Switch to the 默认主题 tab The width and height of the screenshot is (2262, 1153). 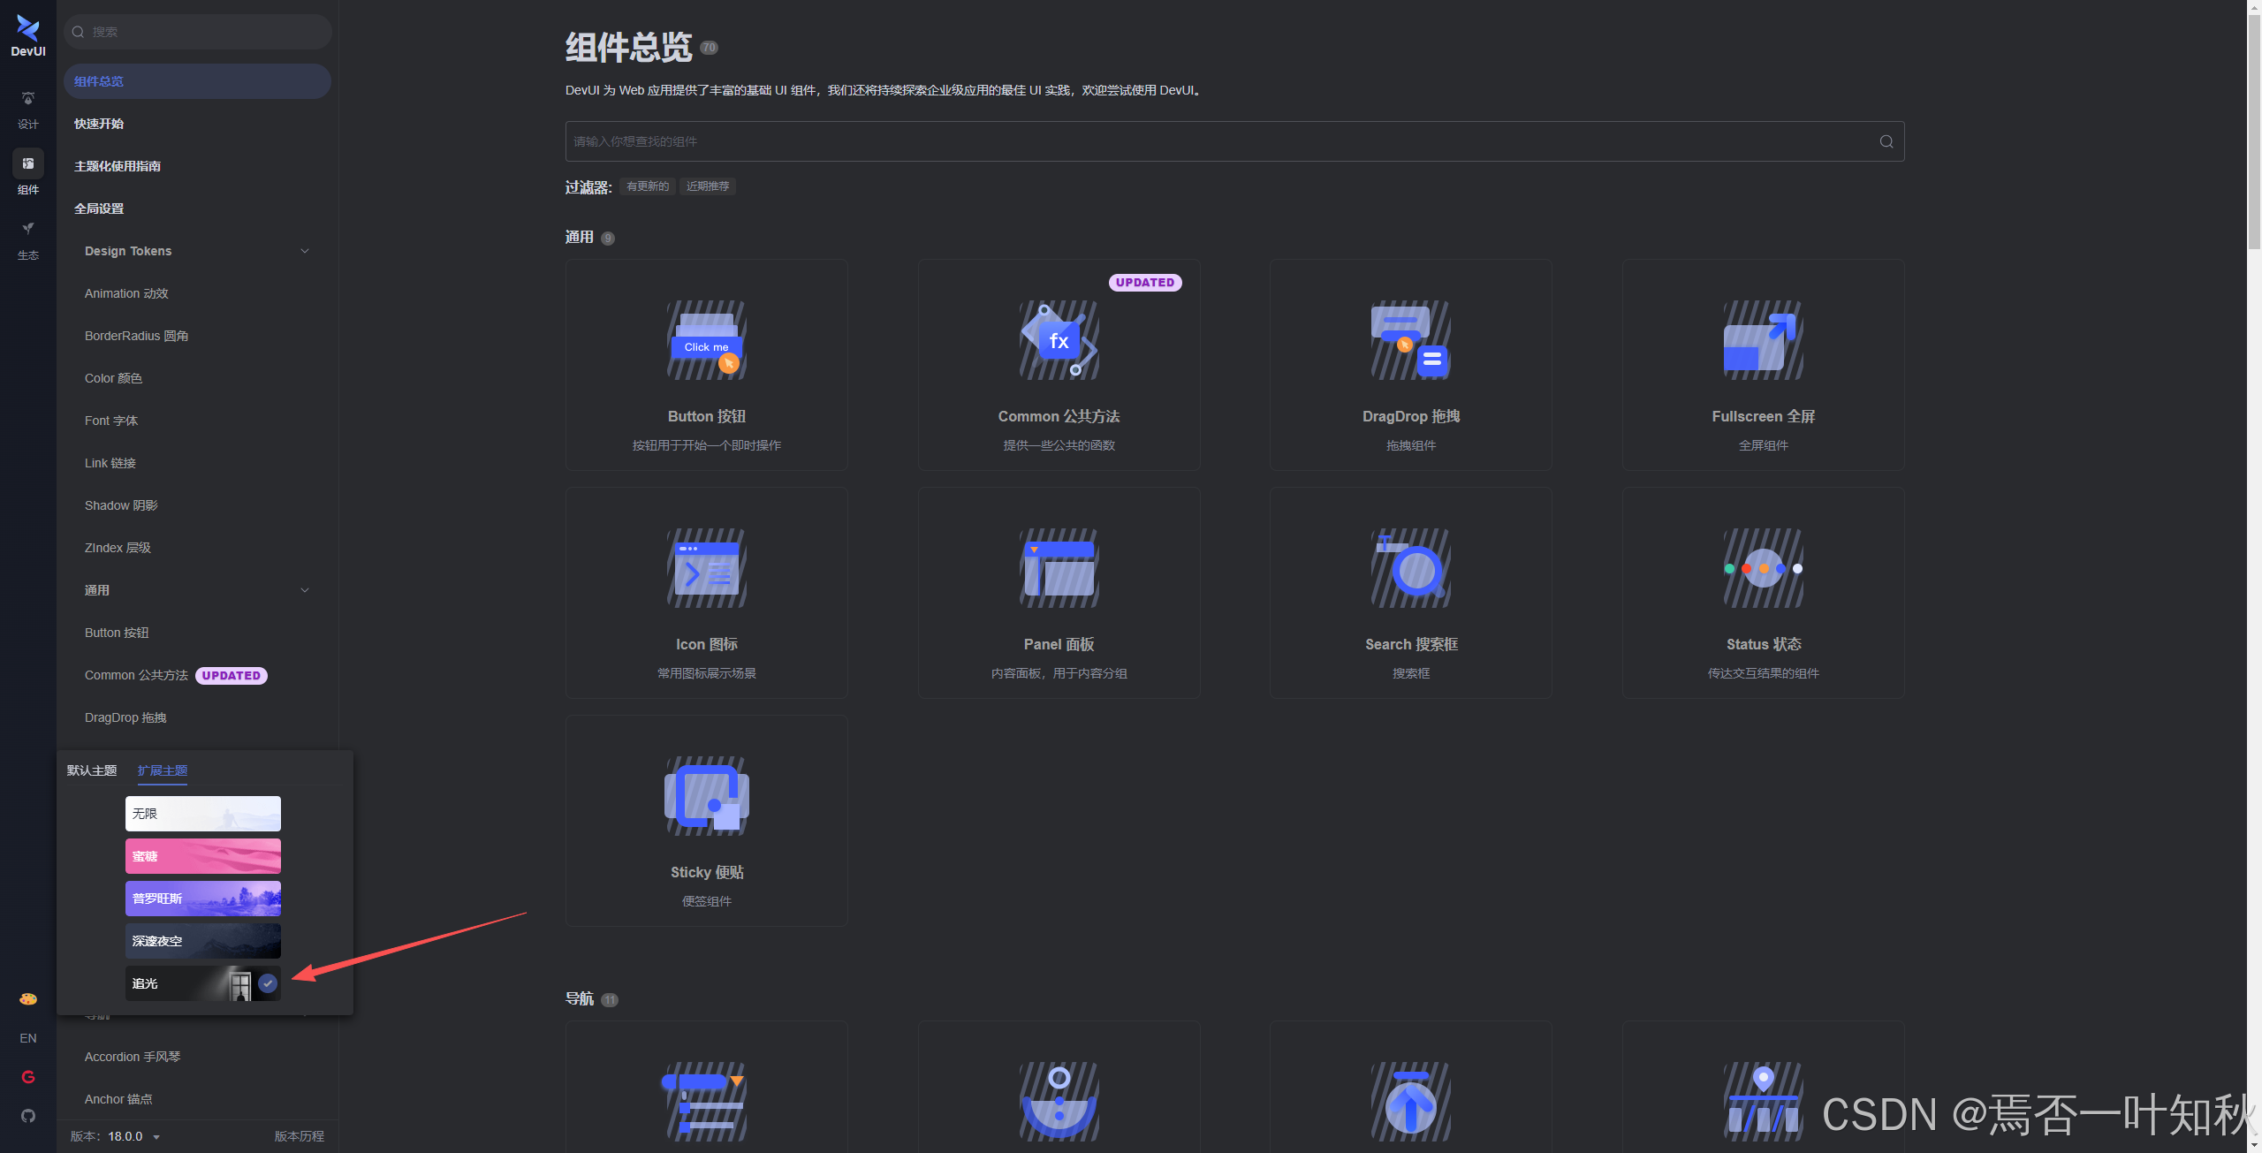click(x=92, y=770)
